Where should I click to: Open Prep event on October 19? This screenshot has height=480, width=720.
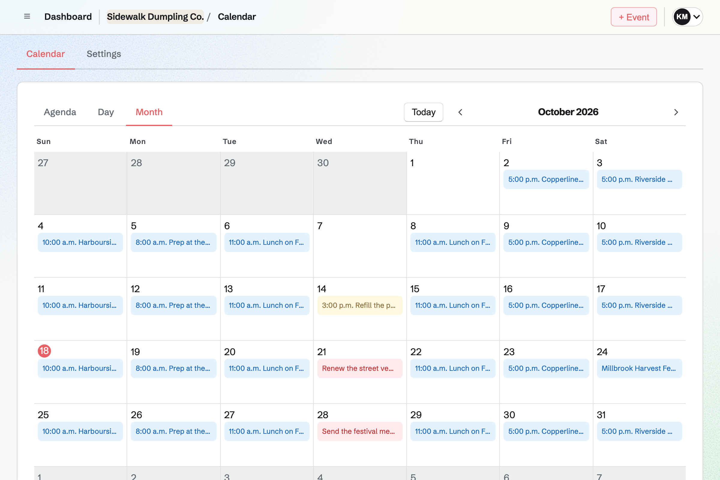point(174,368)
